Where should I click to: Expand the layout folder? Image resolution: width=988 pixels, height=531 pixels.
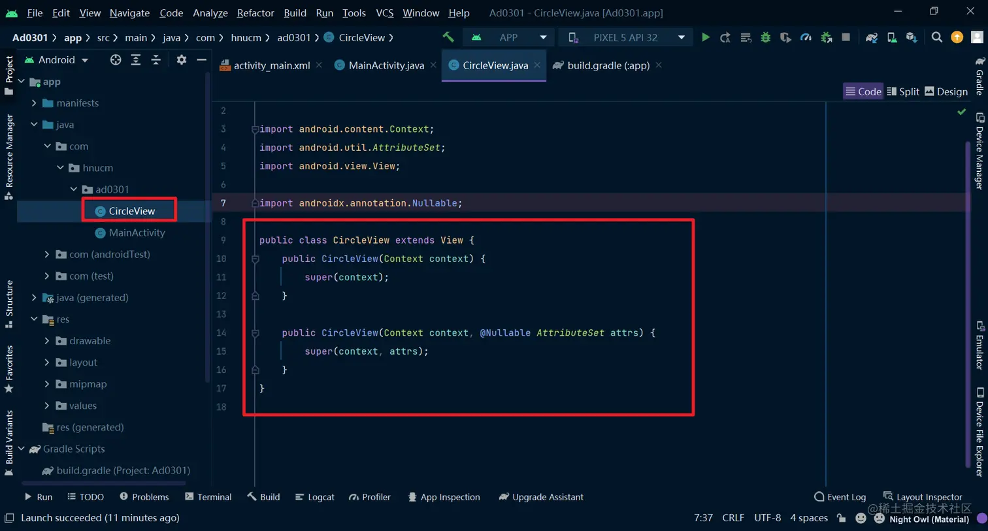(x=47, y=362)
